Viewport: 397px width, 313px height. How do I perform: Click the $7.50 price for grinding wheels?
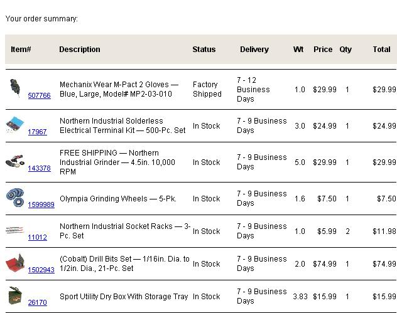[x=327, y=199]
